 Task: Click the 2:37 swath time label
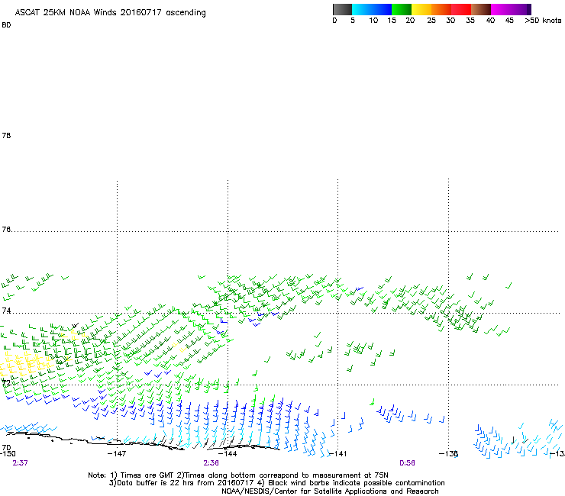click(x=20, y=463)
